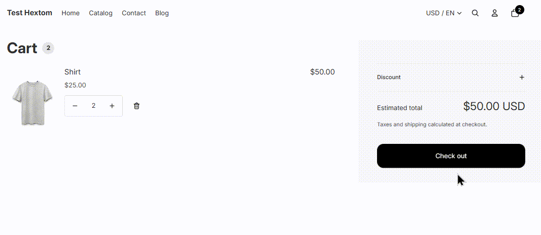
Task: Click the gray shirt product thumbnail
Action: coord(32,103)
